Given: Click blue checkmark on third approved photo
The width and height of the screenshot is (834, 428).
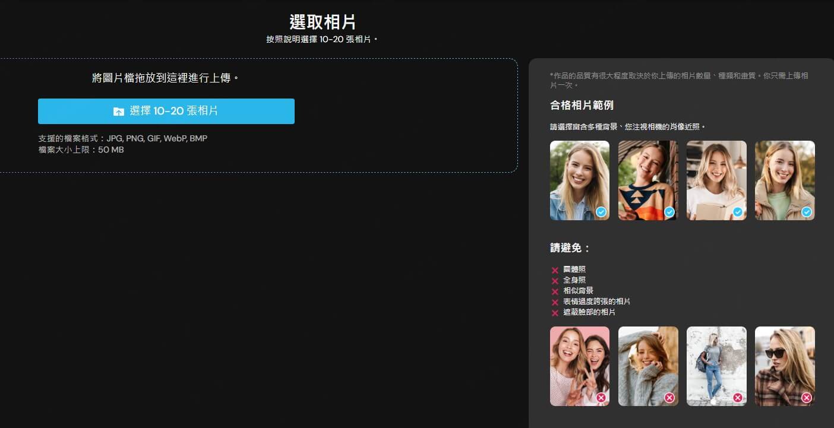Looking at the screenshot, I should 738,212.
